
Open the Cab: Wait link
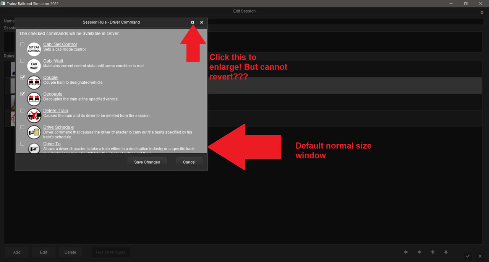[53, 61]
